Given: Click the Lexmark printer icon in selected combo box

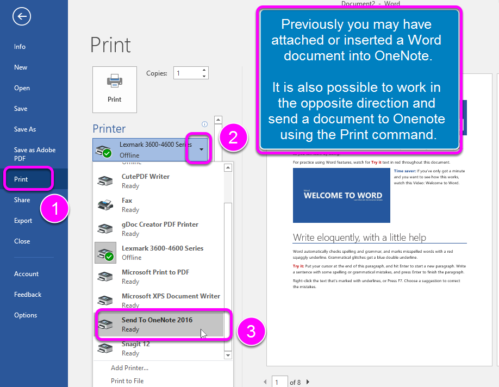Looking at the screenshot, I should pyautogui.click(x=104, y=151).
